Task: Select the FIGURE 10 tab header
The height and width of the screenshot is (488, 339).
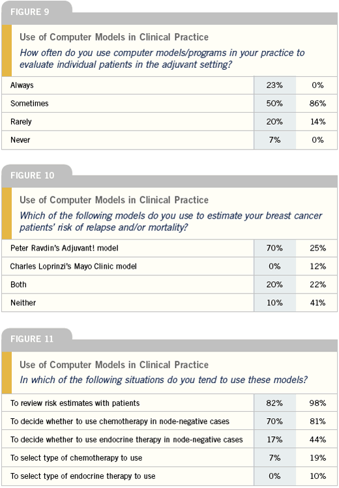Action: click(x=33, y=175)
